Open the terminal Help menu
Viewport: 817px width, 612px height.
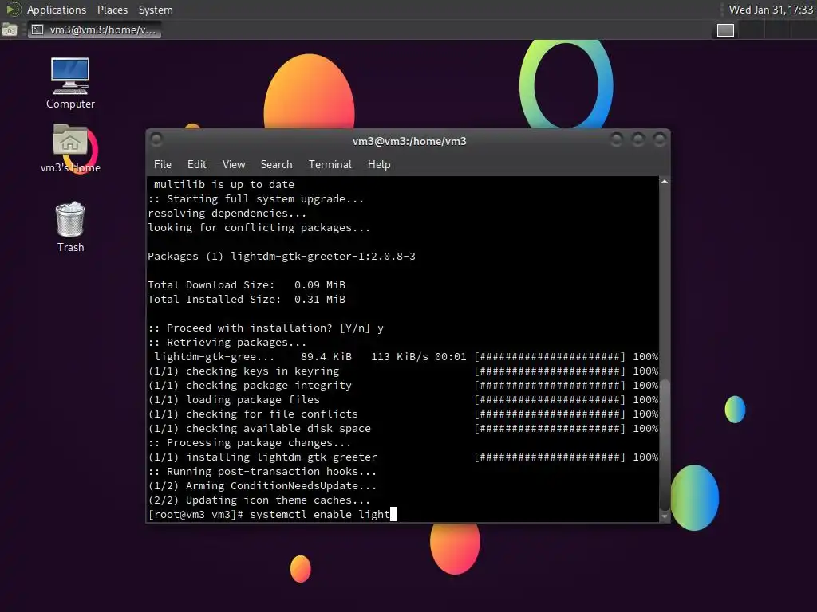(379, 164)
